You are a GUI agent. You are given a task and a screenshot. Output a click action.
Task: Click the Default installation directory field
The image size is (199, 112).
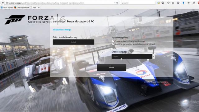click(x=73, y=42)
